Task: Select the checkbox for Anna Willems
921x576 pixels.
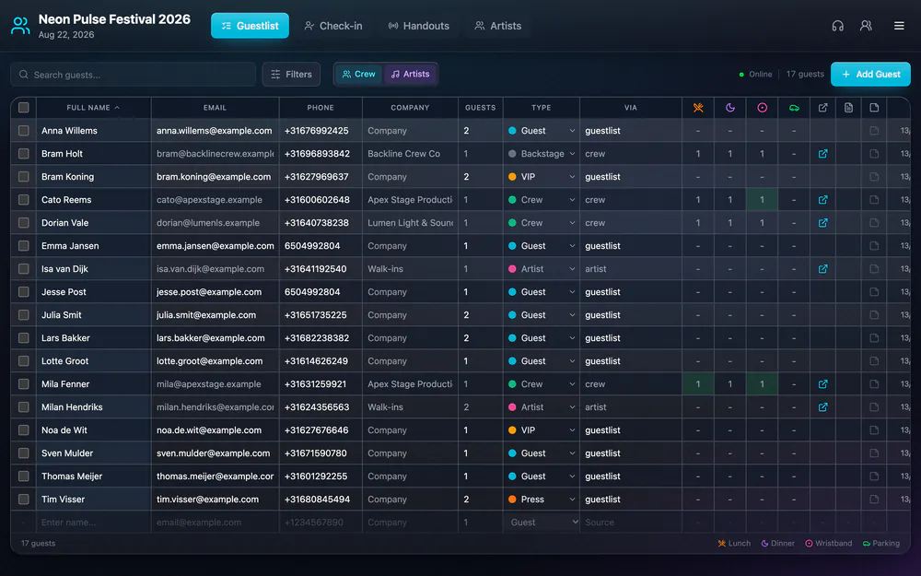Action: pyautogui.click(x=24, y=131)
